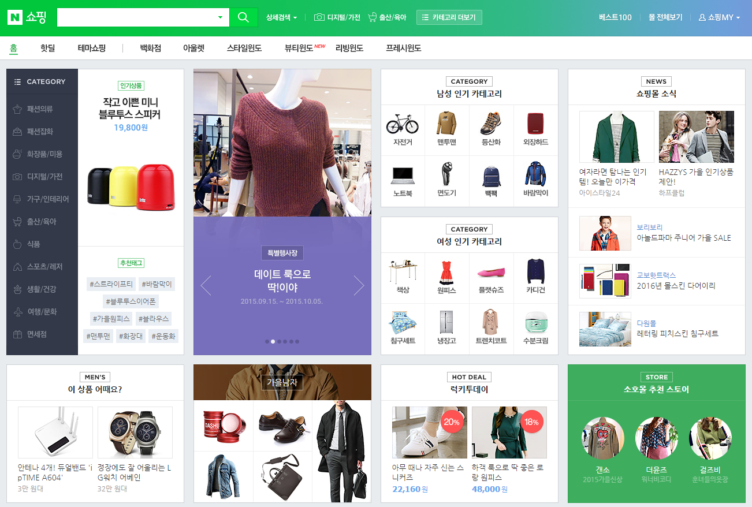Click the Naver N logo icon
This screenshot has height=507, width=752.
coord(15,17)
